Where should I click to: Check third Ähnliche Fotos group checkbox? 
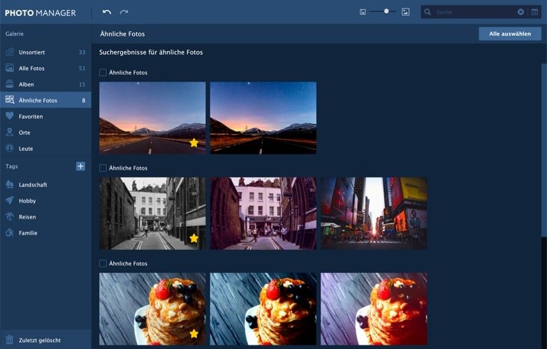[103, 264]
